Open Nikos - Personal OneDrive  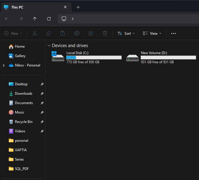(x=24, y=65)
